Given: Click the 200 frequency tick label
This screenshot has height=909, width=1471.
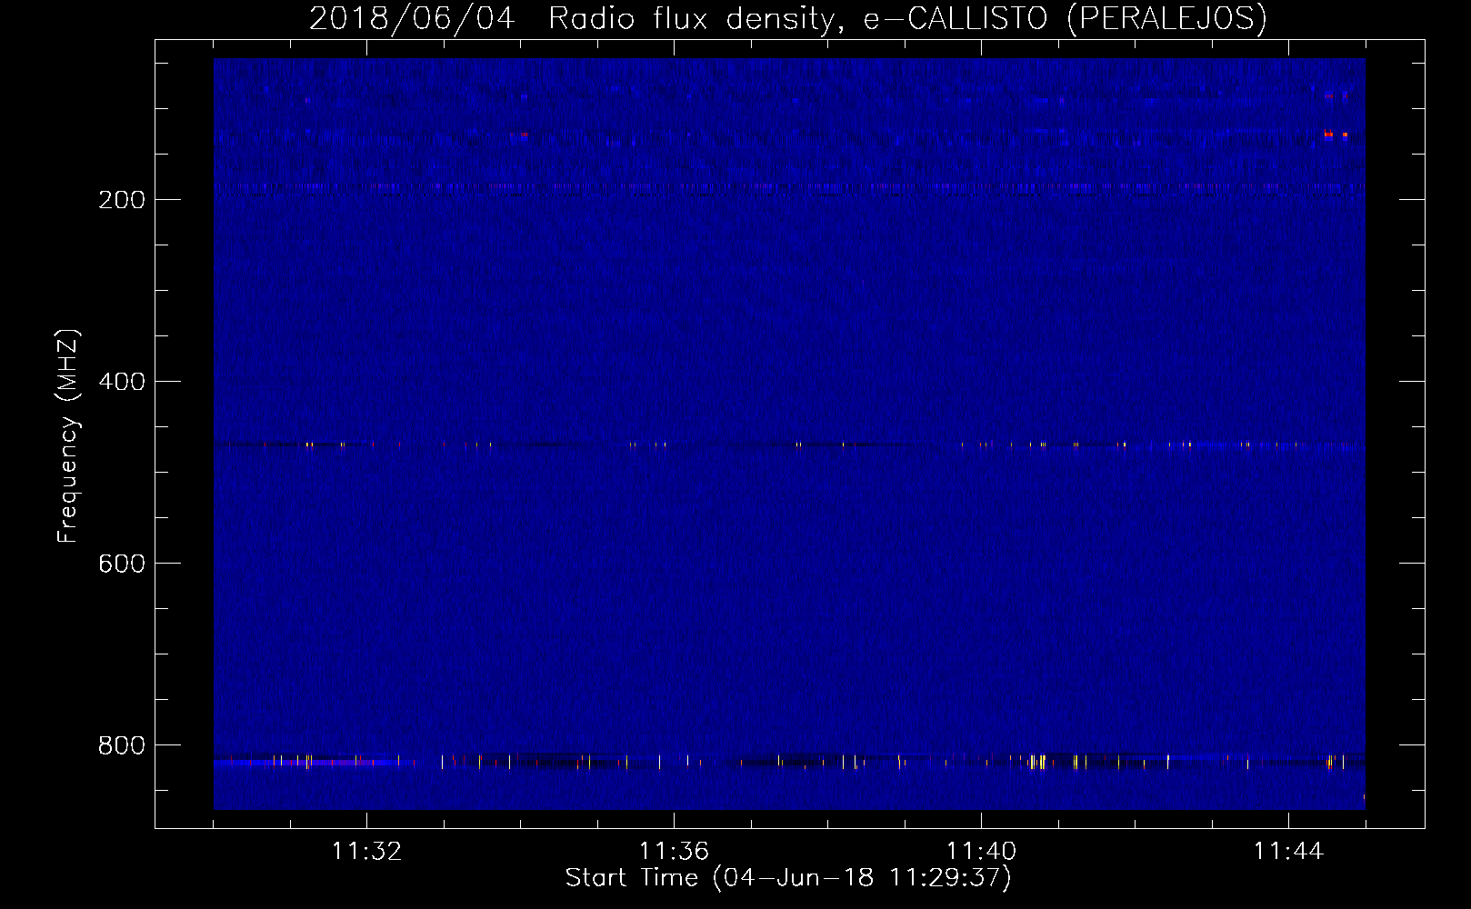Looking at the screenshot, I should coord(122,200).
